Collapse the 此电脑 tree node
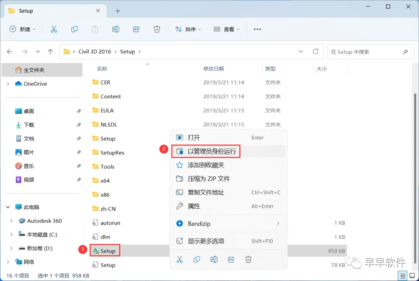The height and width of the screenshot is (281, 419). click(8, 207)
